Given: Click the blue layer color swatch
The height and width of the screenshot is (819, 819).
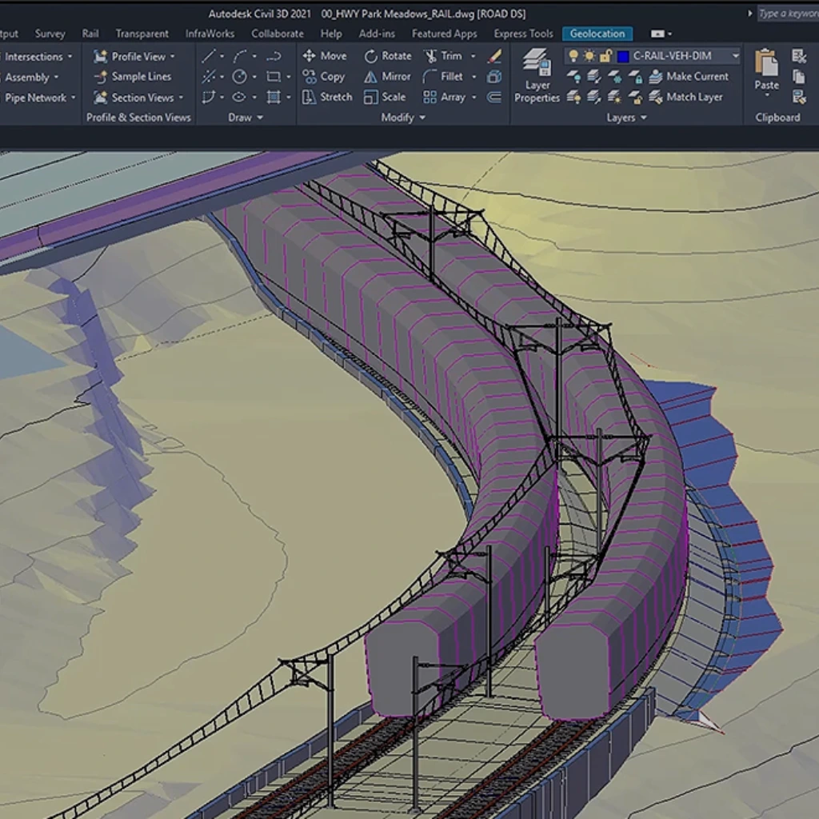Looking at the screenshot, I should click(x=623, y=56).
